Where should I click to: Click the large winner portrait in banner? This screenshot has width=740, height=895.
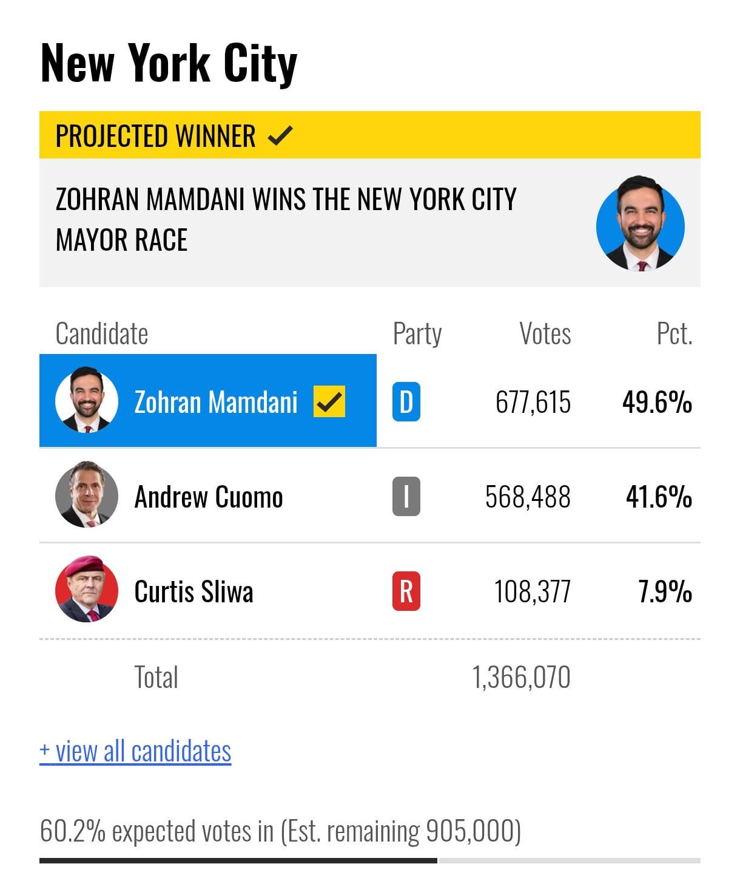pyautogui.click(x=641, y=223)
